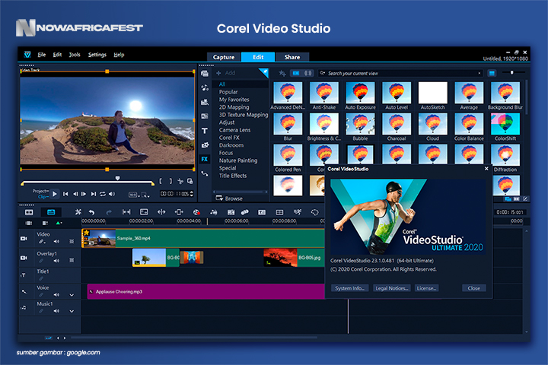Click the split clip scissors icon
Viewport: 548px width, 365px height.
pyautogui.click(x=180, y=181)
